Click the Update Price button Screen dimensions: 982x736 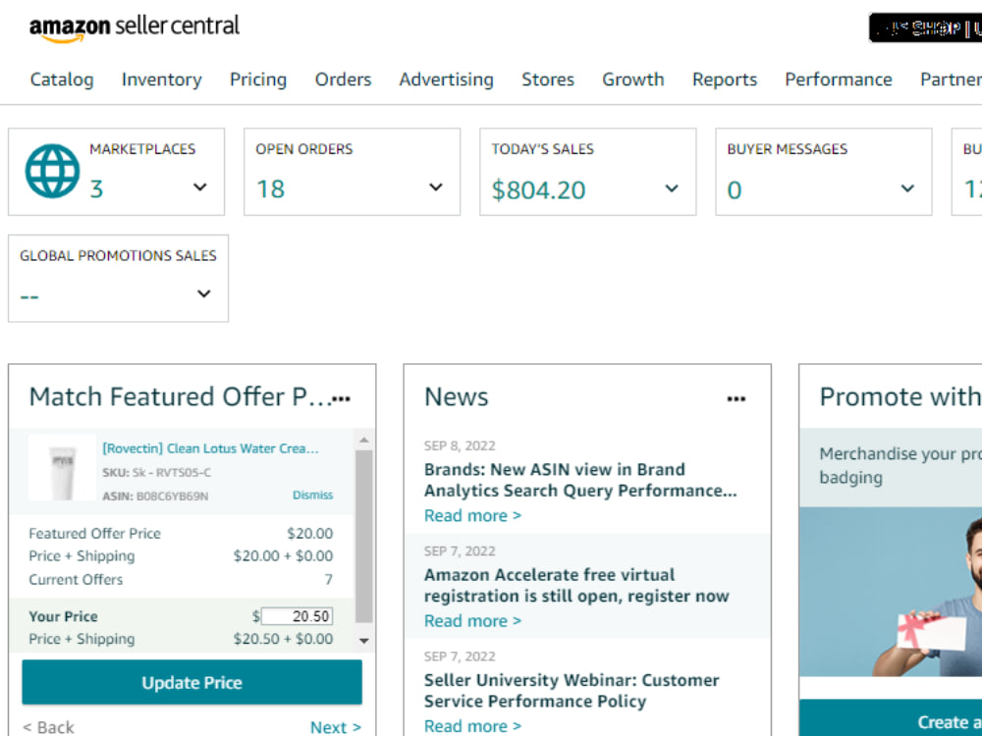191,682
